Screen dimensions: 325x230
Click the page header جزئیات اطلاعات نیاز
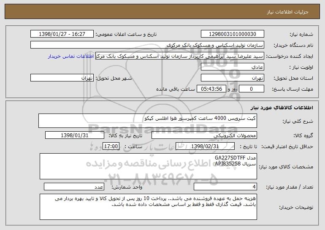[287, 12]
